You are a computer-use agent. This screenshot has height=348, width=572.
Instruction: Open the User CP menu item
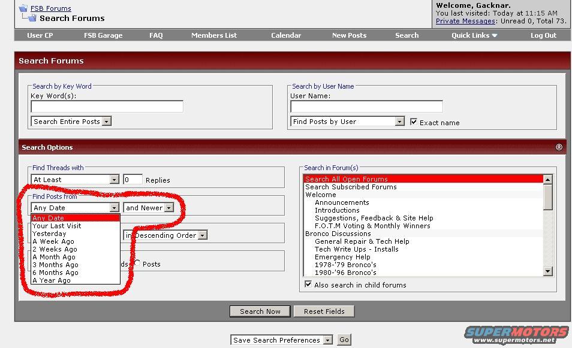40,35
